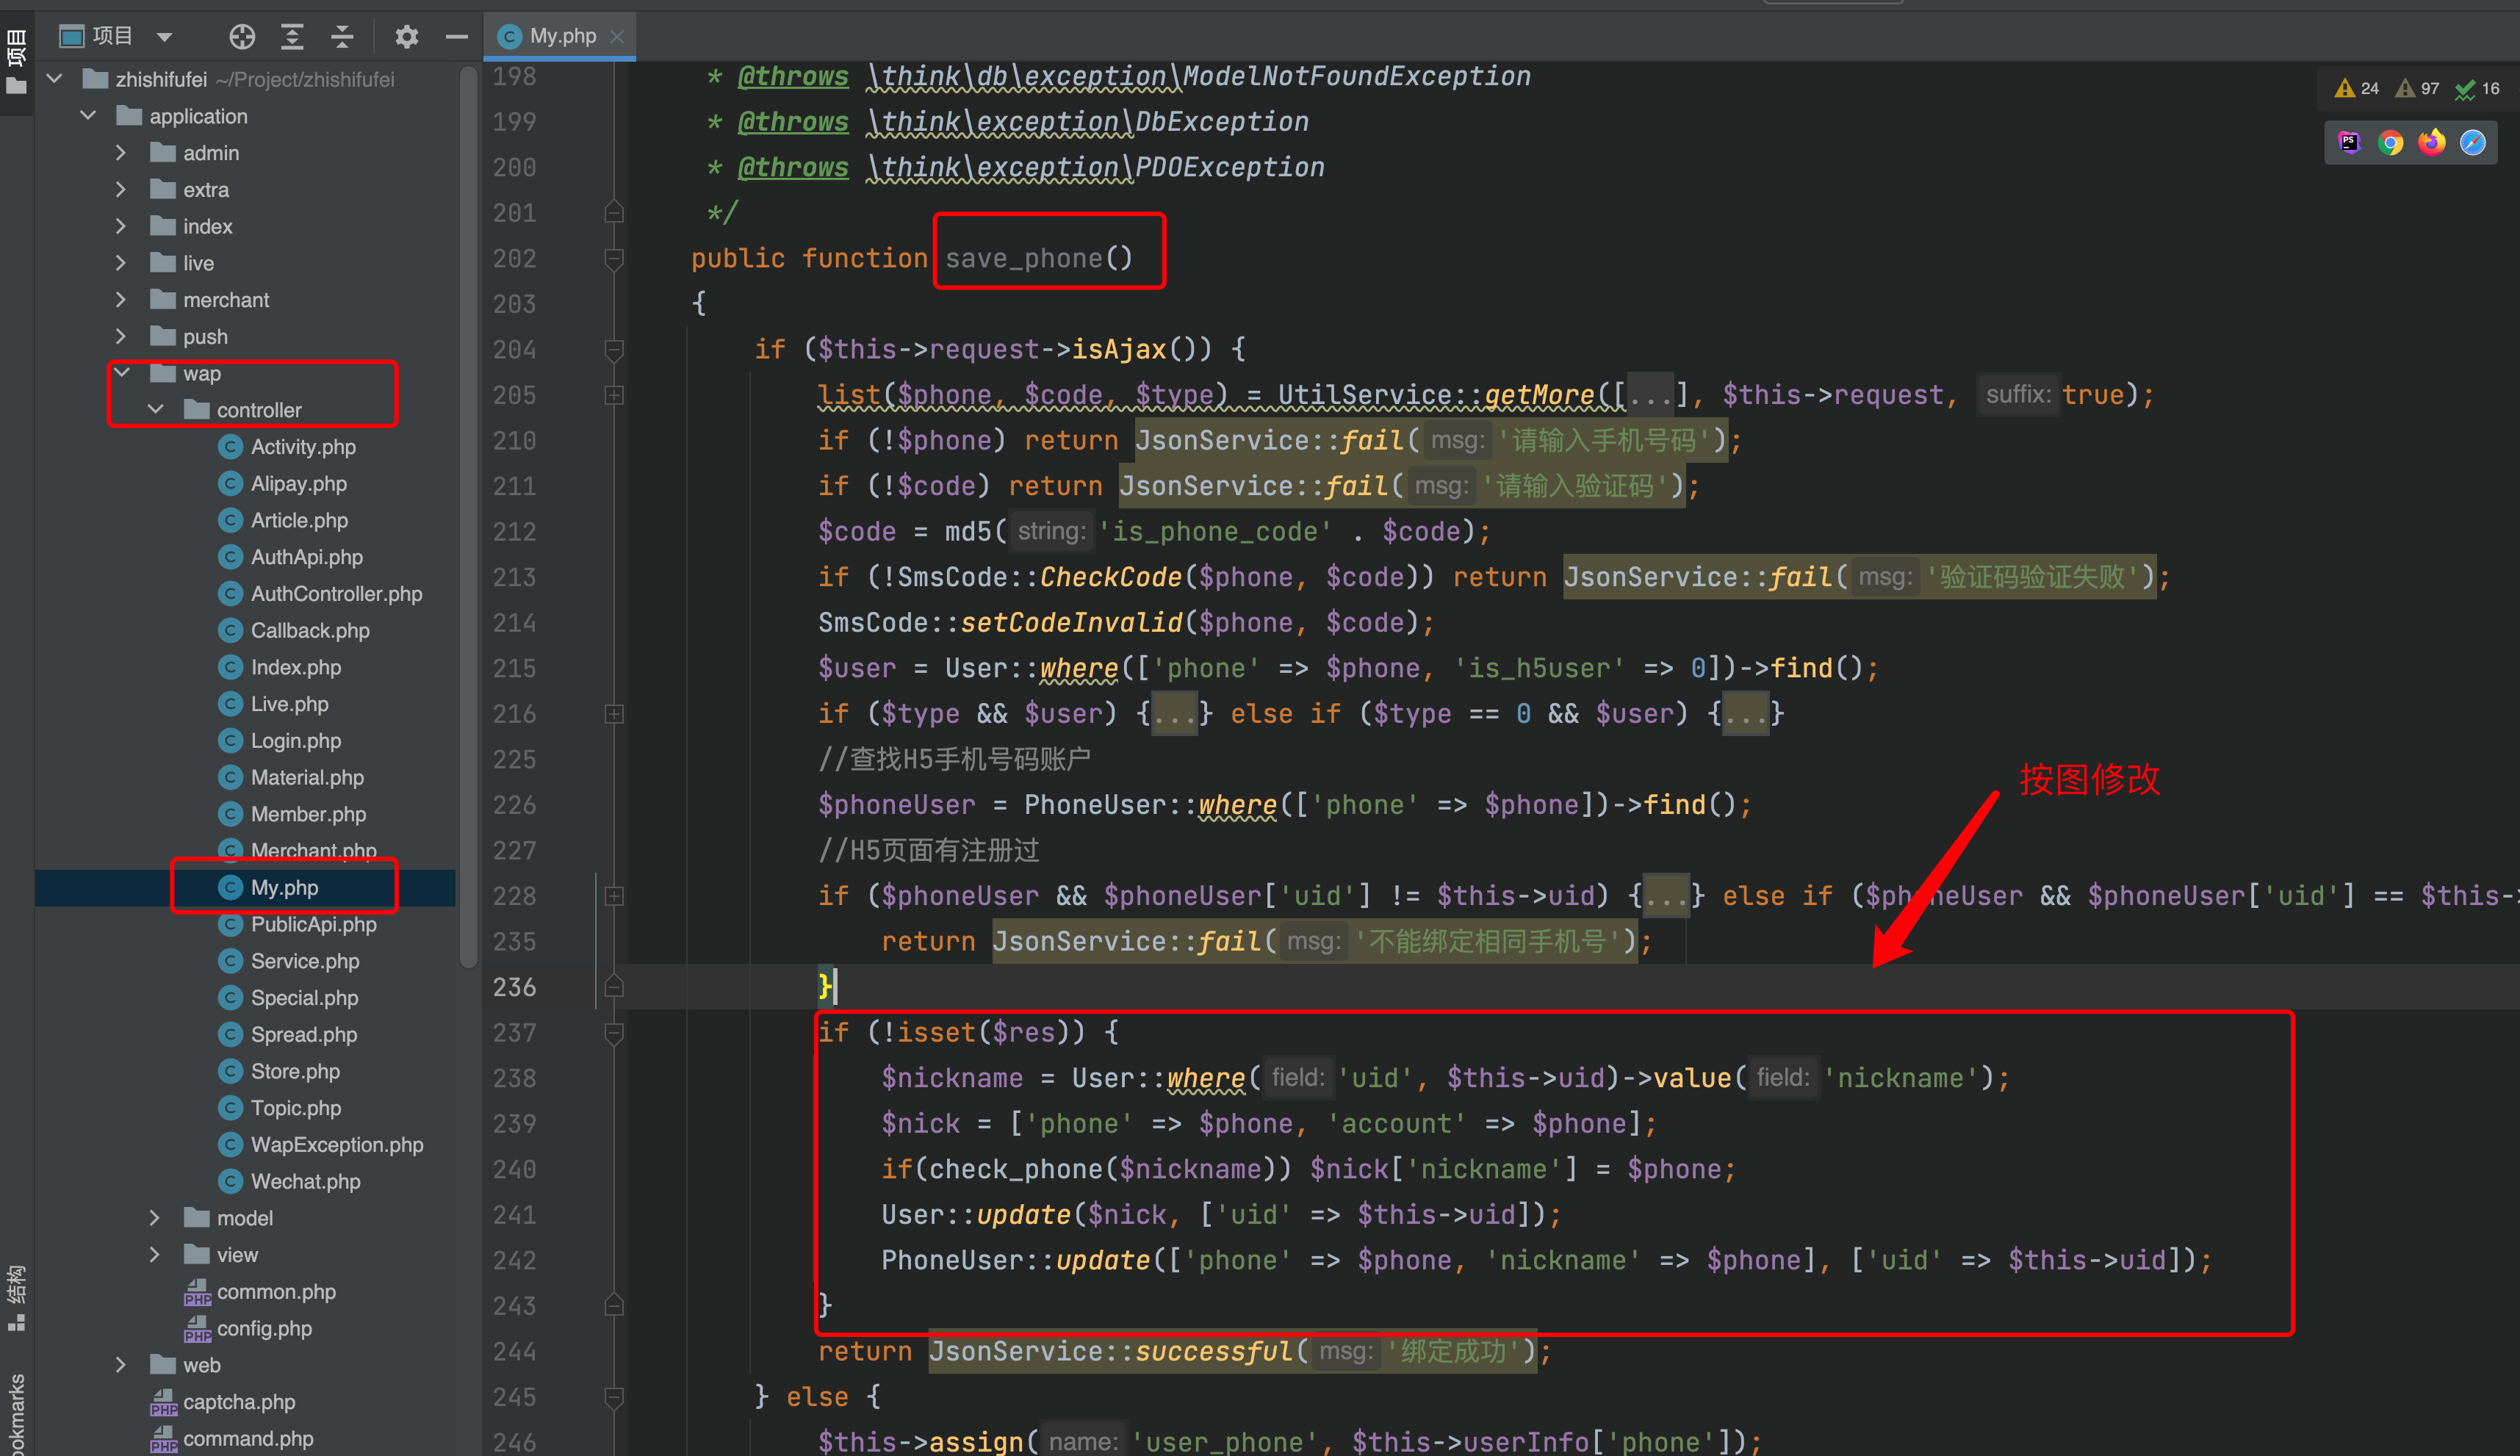
Task: Click the save_phone function name in editor
Action: click(x=1023, y=258)
